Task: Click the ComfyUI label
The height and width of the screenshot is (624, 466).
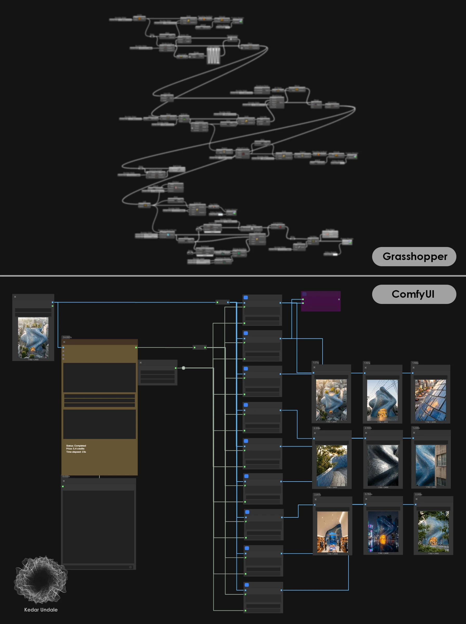Action: pos(414,294)
